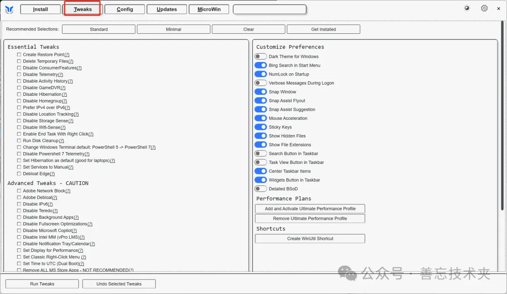Screen dimensions: 507x294
Task: Toggle NumLock on Startup
Action: tap(261, 74)
